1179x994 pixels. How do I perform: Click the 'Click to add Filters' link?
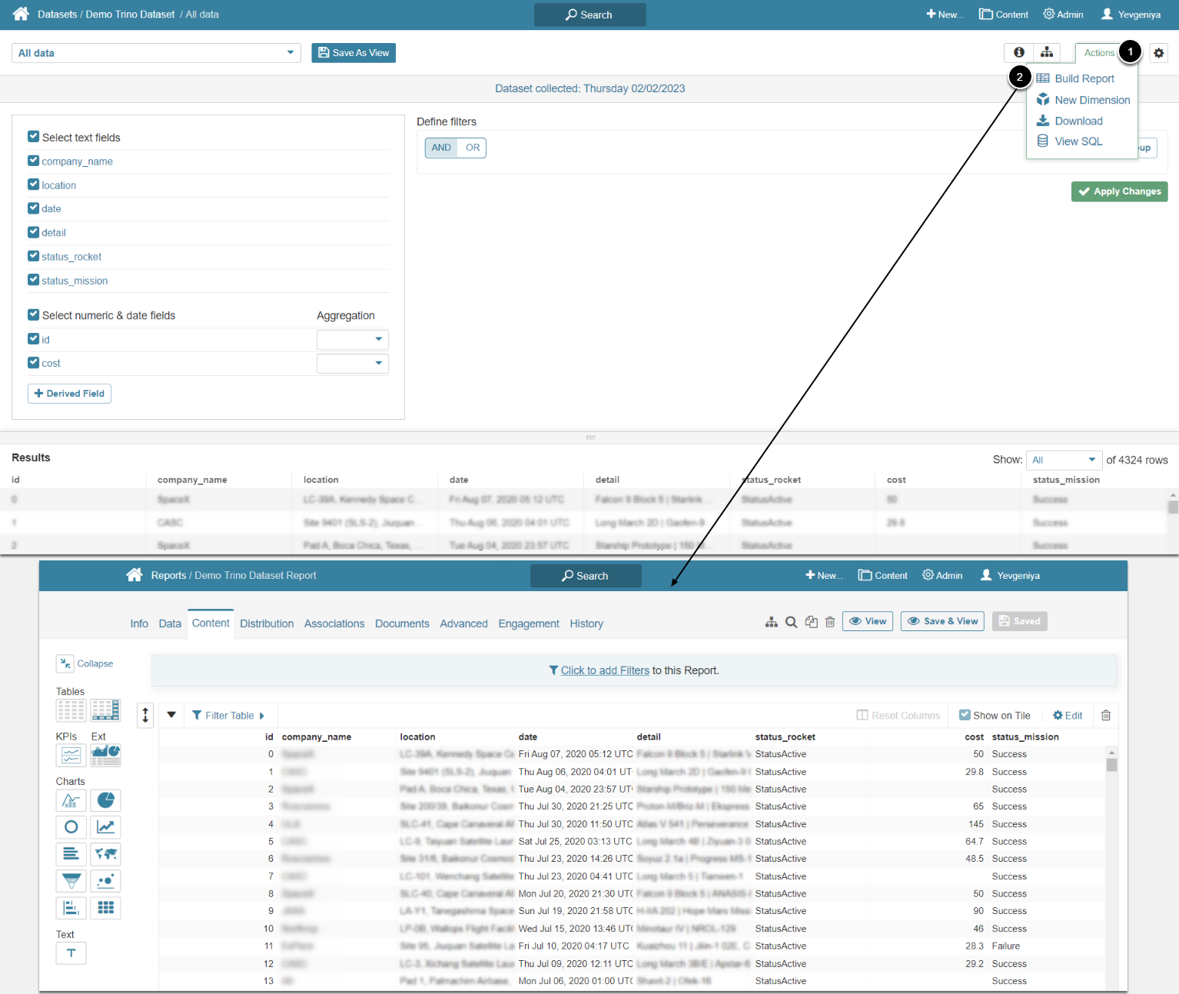tap(605, 670)
